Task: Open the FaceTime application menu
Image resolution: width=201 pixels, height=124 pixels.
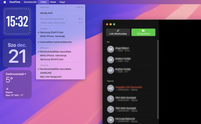Action: click(x=15, y=2)
